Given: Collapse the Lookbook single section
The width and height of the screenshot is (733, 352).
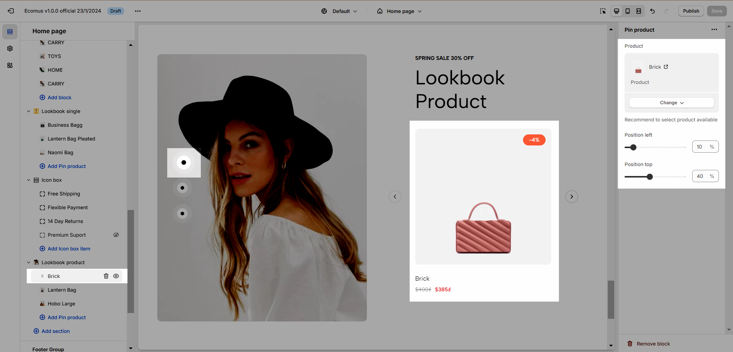Looking at the screenshot, I should (x=29, y=111).
